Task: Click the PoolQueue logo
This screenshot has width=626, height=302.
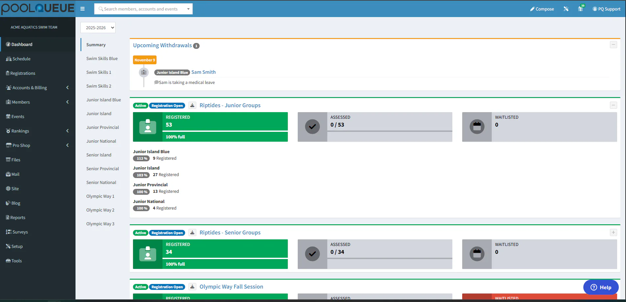Action: coord(38,9)
